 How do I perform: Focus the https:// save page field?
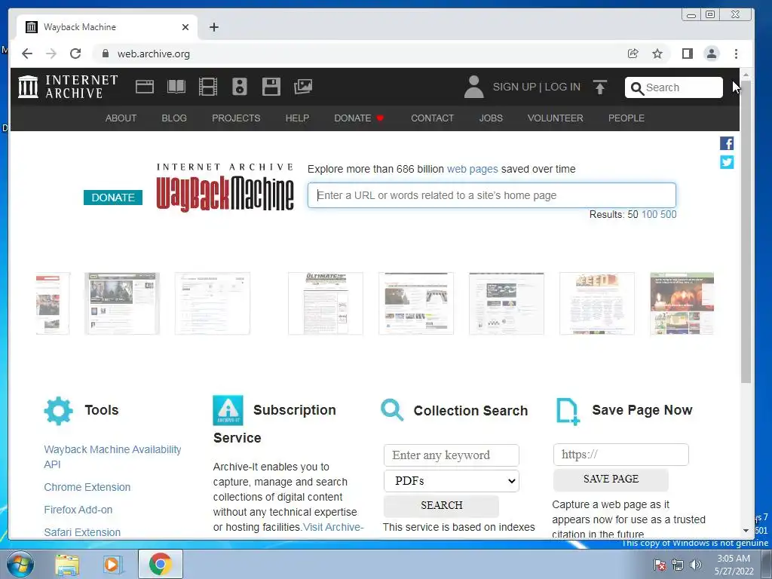coord(621,455)
